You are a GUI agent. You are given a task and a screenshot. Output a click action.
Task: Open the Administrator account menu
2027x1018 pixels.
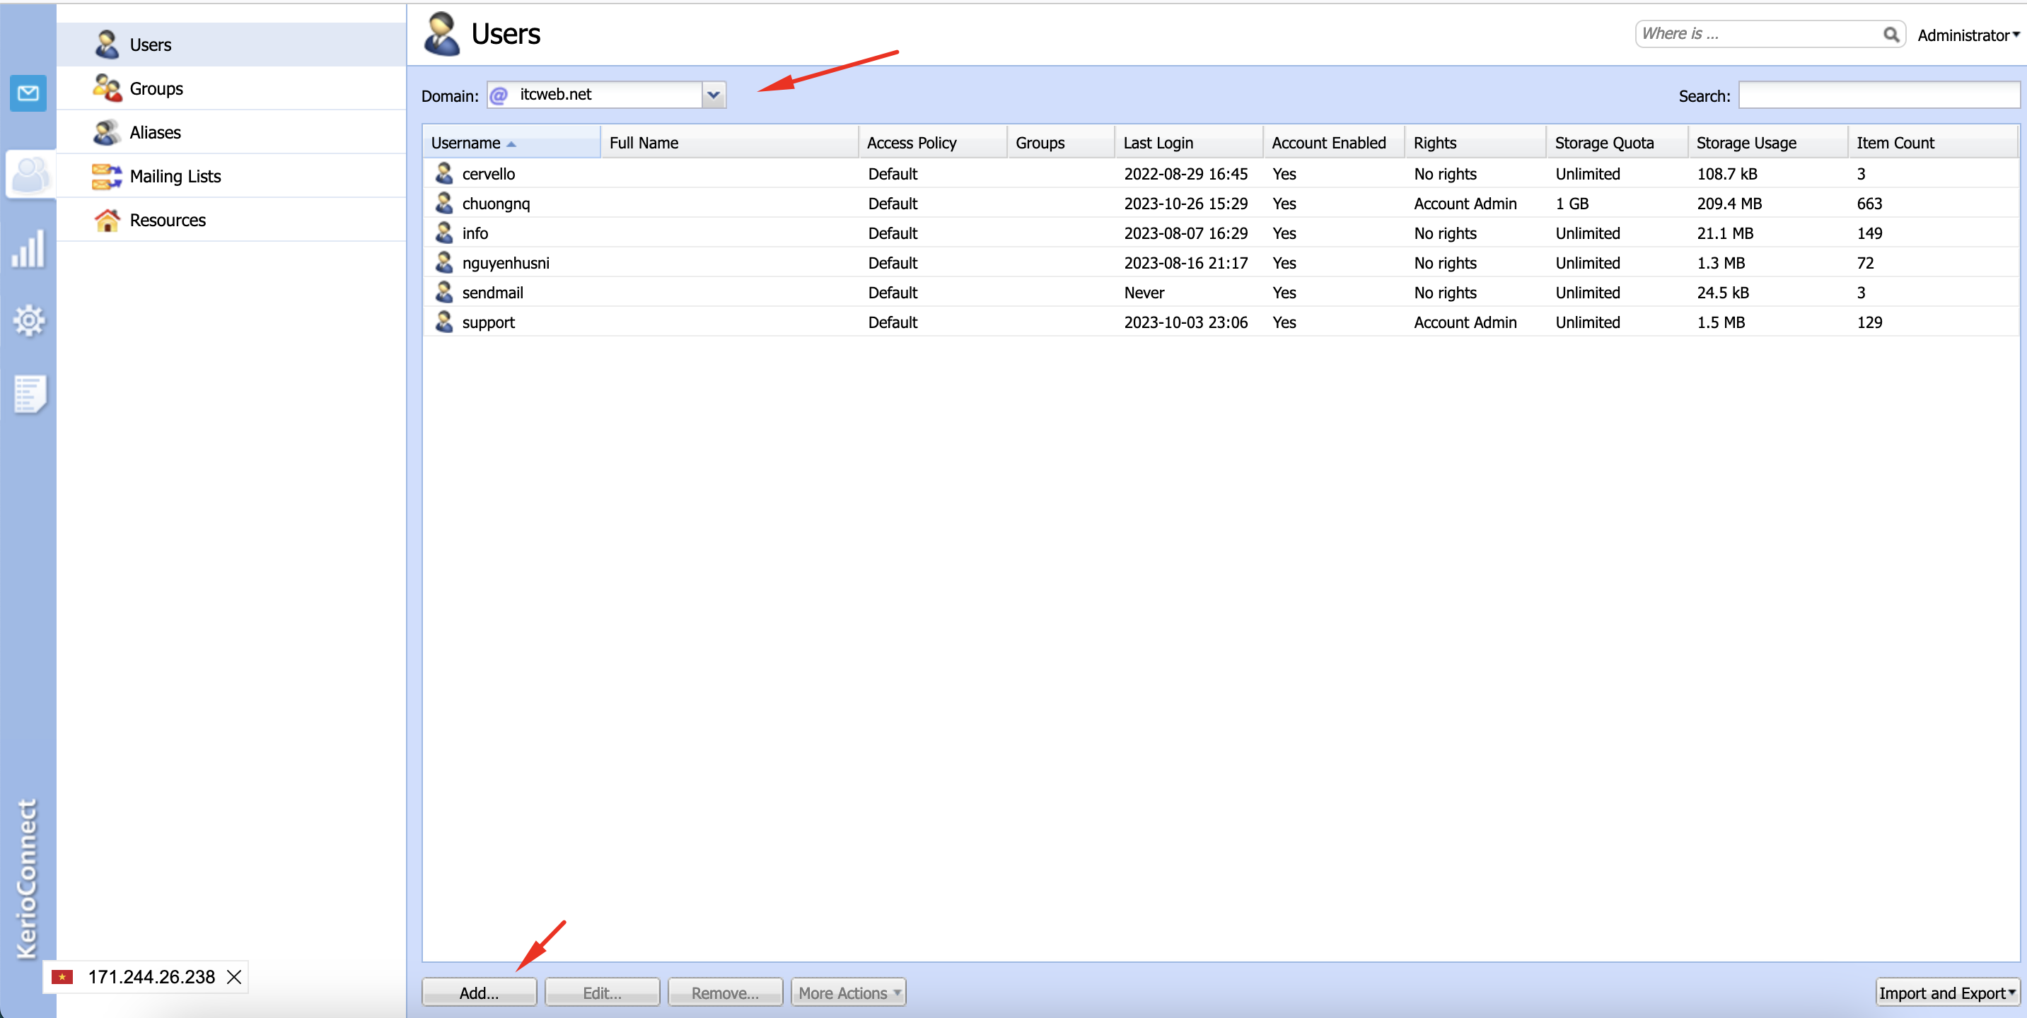tap(1968, 35)
